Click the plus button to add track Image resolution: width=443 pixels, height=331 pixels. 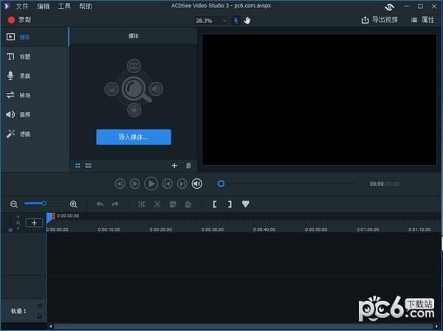point(34,223)
